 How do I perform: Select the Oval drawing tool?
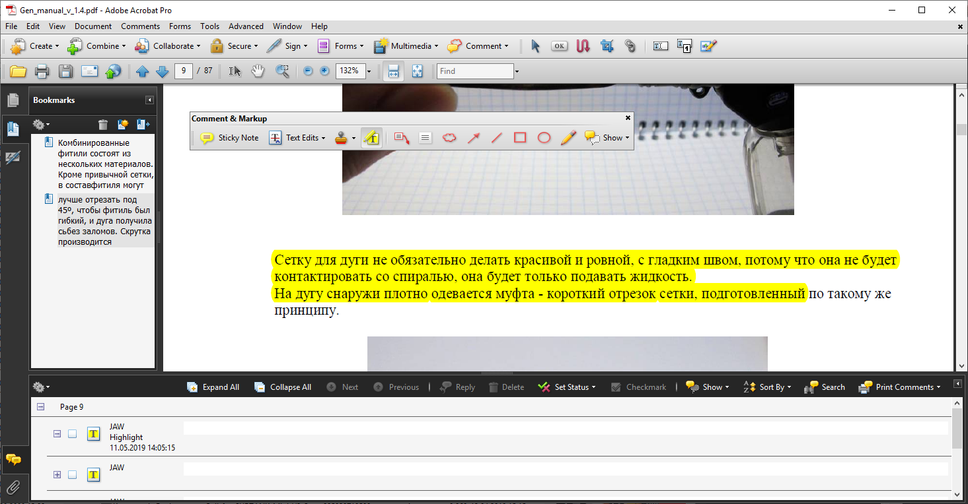[544, 138]
